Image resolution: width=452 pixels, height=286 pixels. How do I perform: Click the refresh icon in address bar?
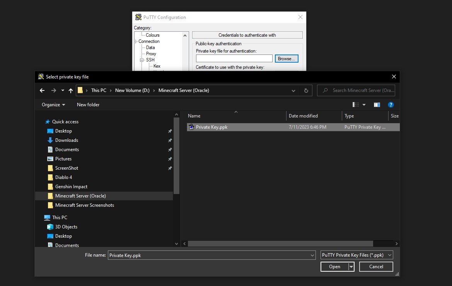[306, 90]
